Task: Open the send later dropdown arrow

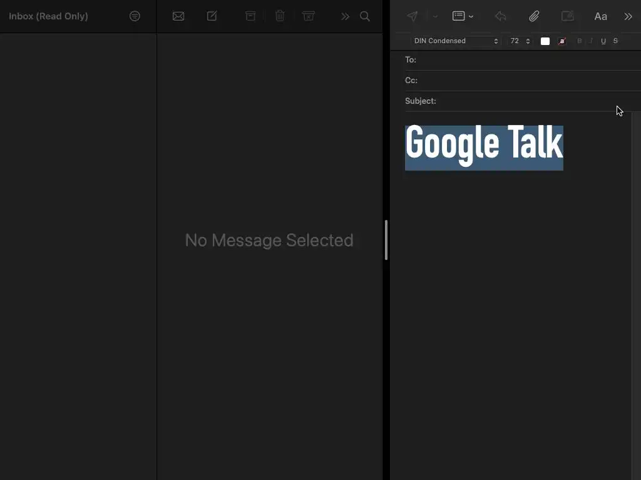Action: click(435, 16)
